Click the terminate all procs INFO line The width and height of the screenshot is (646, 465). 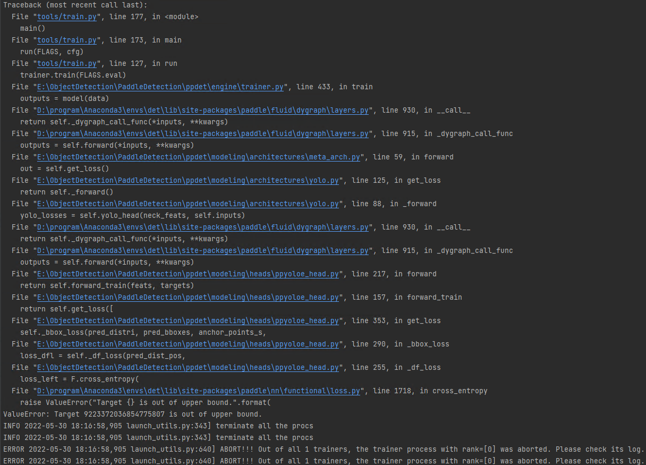(x=159, y=426)
